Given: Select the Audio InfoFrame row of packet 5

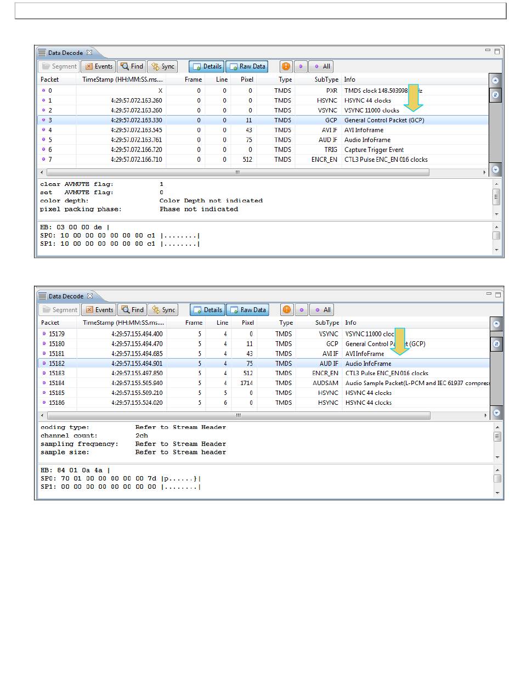Looking at the screenshot, I should click(263, 140).
